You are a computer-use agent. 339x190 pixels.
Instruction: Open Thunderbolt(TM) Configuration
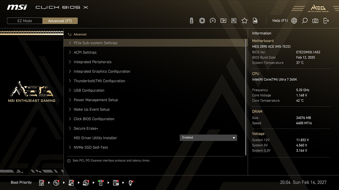(99, 81)
